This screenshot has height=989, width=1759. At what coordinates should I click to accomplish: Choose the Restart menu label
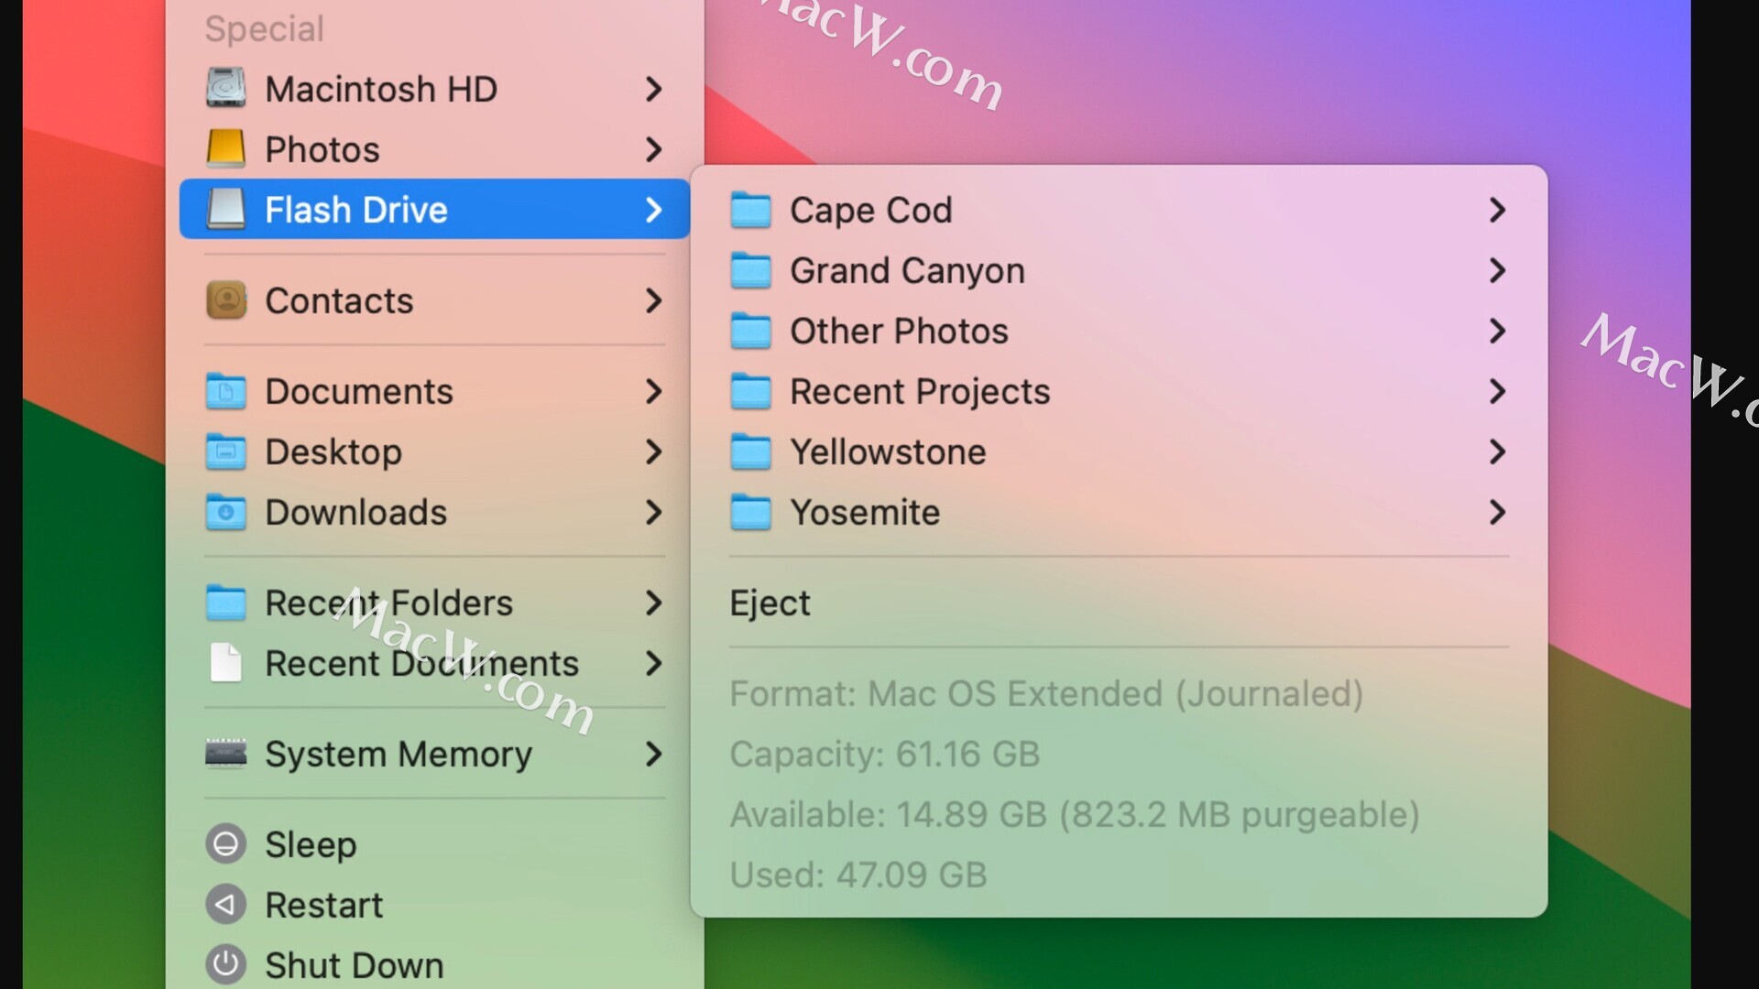click(323, 905)
